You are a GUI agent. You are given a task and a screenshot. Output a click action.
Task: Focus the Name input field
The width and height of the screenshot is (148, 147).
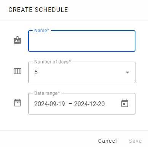pyautogui.click(x=82, y=41)
